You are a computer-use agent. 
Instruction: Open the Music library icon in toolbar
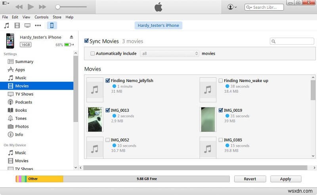point(7,25)
